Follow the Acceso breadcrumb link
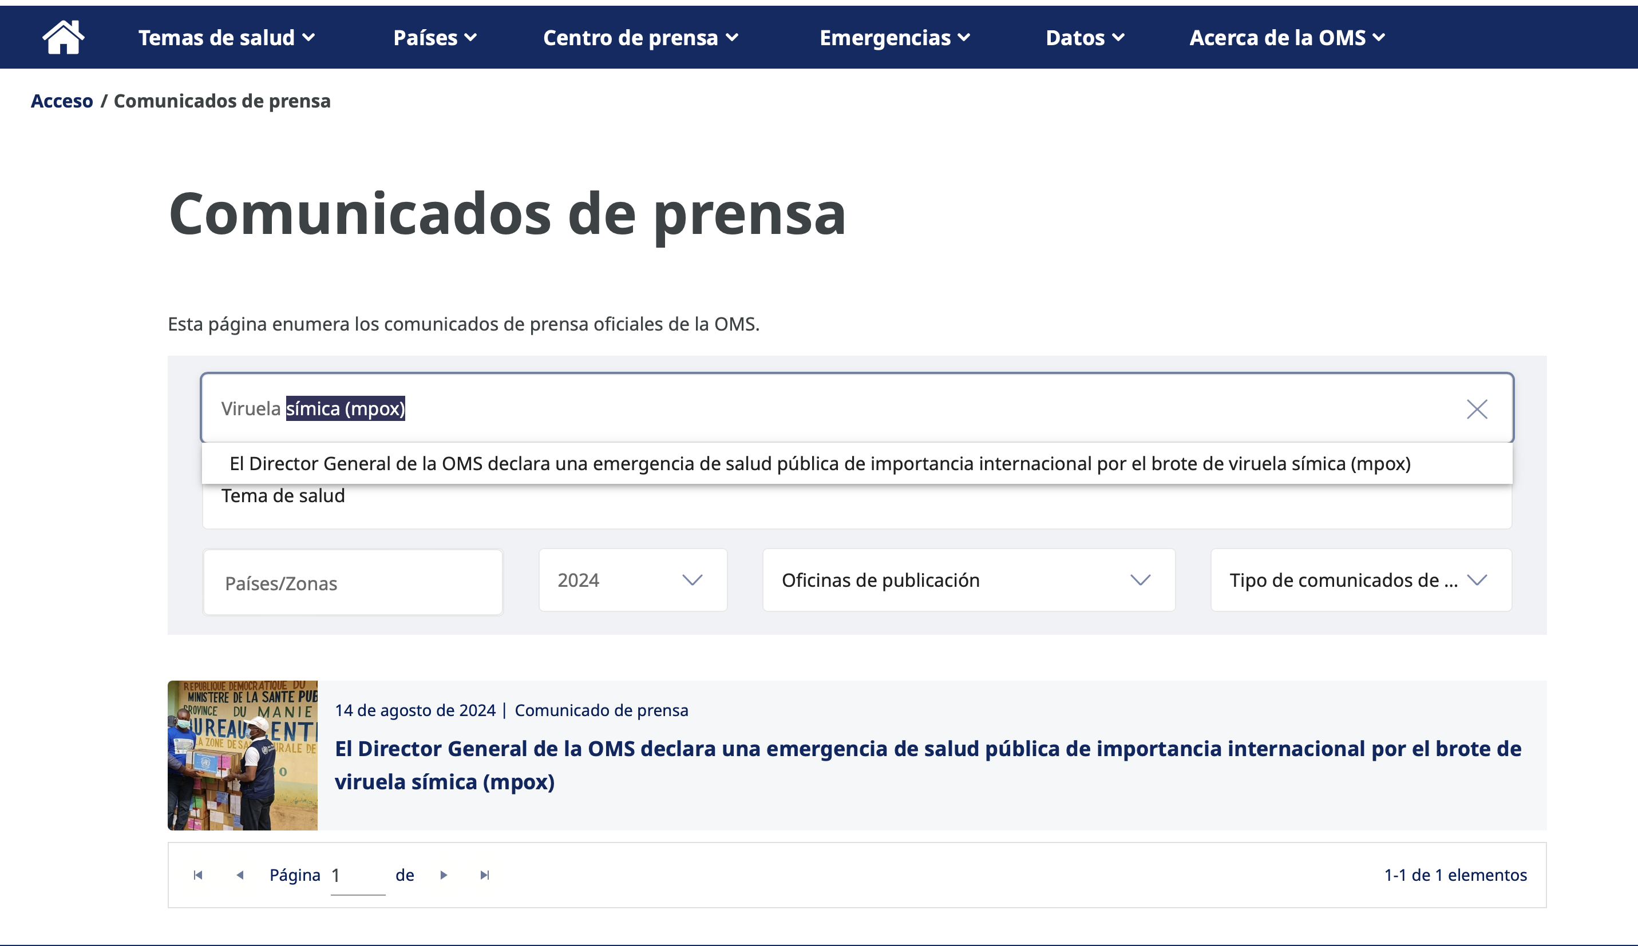 point(62,101)
